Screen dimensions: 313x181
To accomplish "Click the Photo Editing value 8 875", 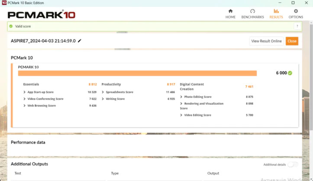I will (x=249, y=97).
